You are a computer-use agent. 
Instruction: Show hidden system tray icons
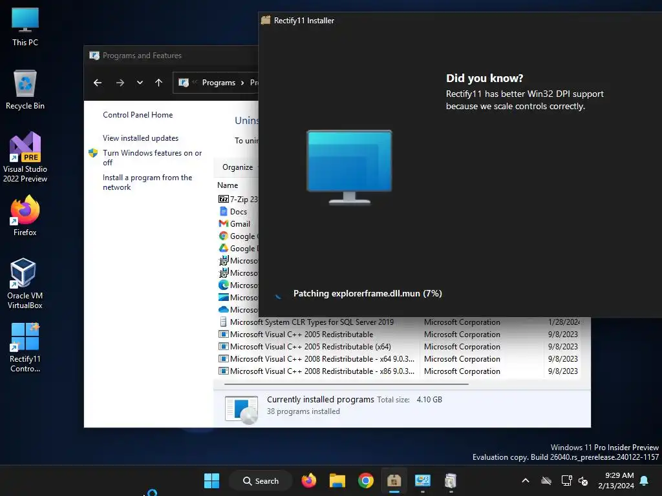point(526,480)
